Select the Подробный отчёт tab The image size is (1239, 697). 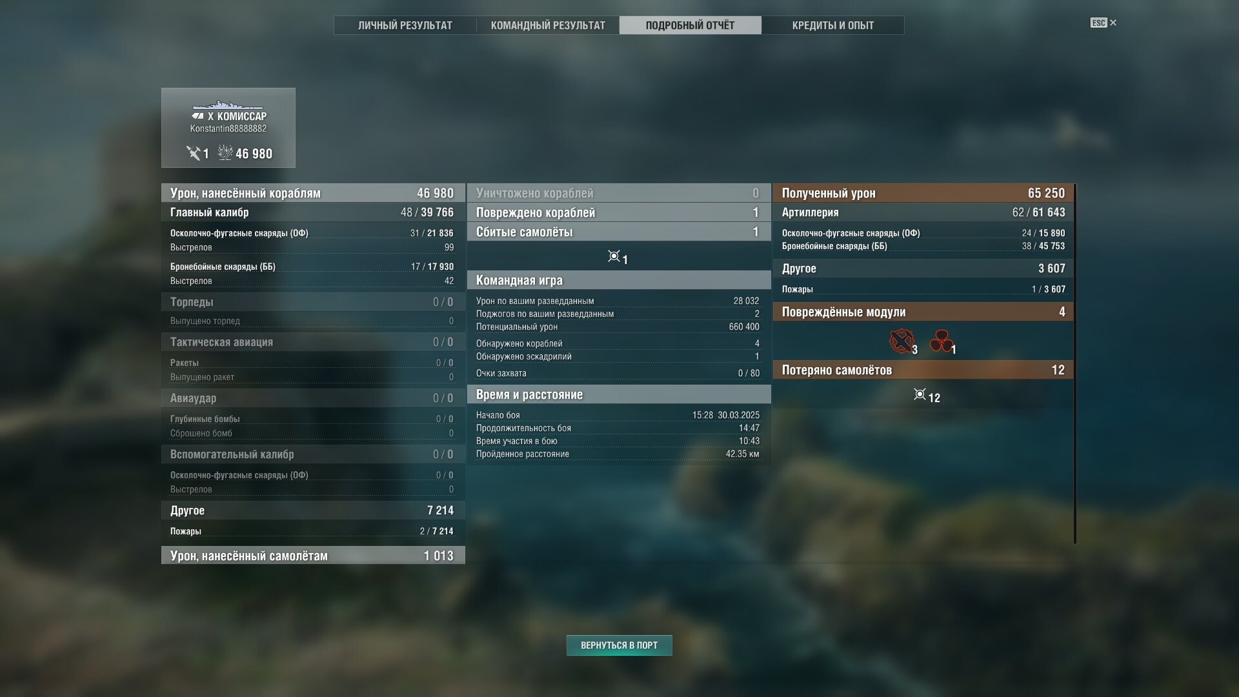pyautogui.click(x=690, y=25)
